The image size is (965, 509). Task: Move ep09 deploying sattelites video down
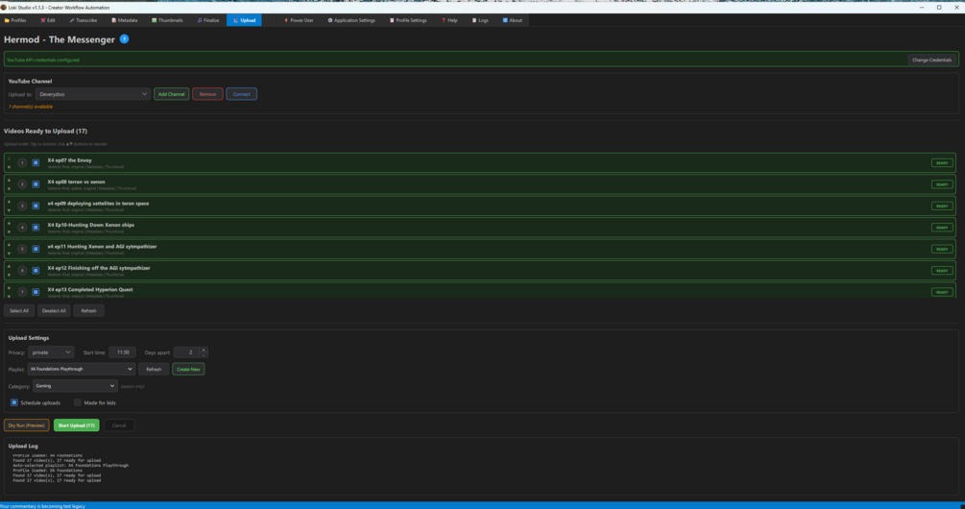(10, 210)
